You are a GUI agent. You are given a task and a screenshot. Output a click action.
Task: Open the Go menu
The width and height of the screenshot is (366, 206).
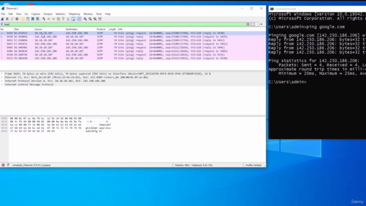(26, 14)
